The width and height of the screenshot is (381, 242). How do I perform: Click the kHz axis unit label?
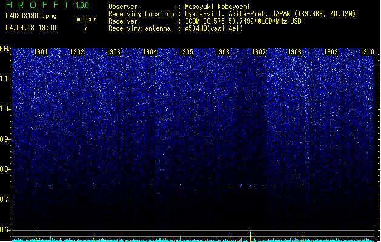(5, 49)
